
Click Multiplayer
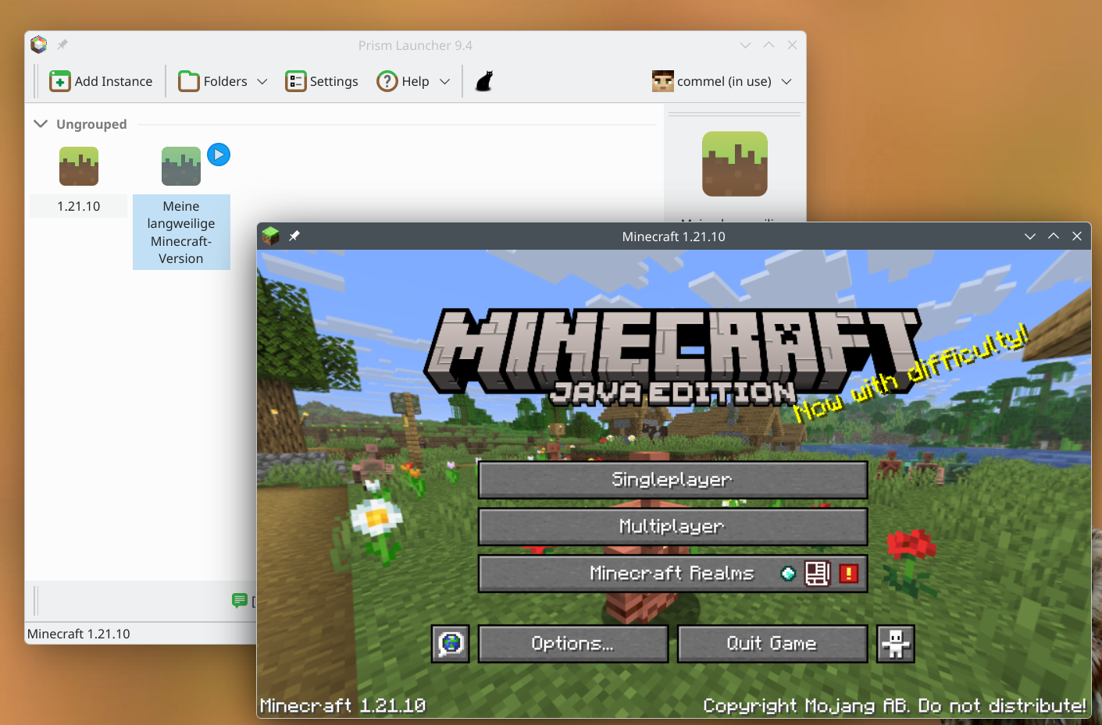point(672,526)
